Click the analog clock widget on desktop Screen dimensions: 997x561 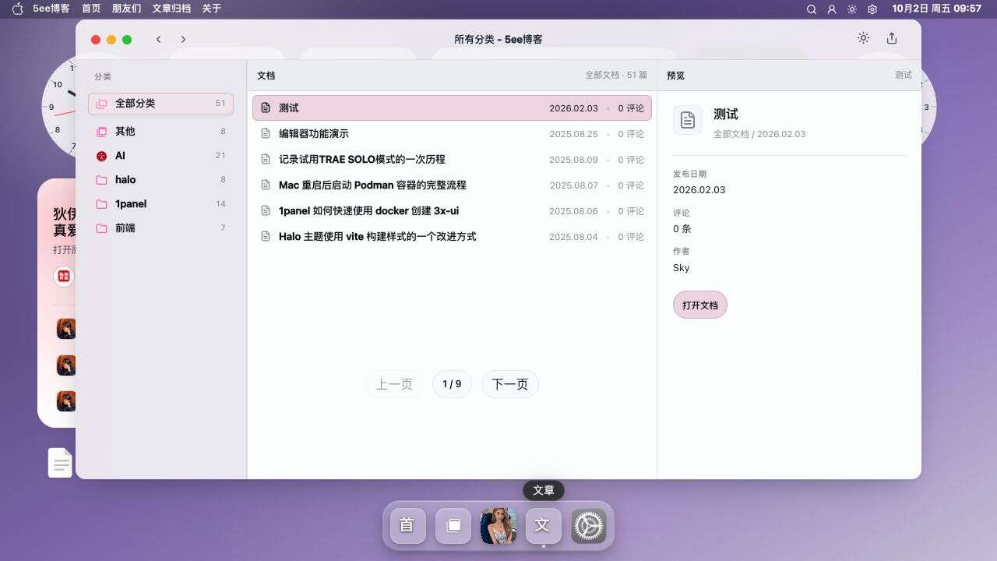pyautogui.click(x=59, y=108)
